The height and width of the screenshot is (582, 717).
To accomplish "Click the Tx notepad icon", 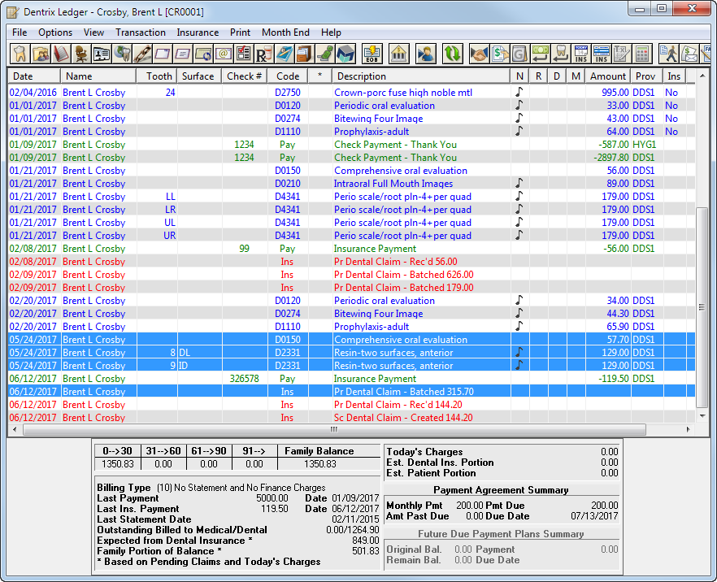I will [621, 54].
